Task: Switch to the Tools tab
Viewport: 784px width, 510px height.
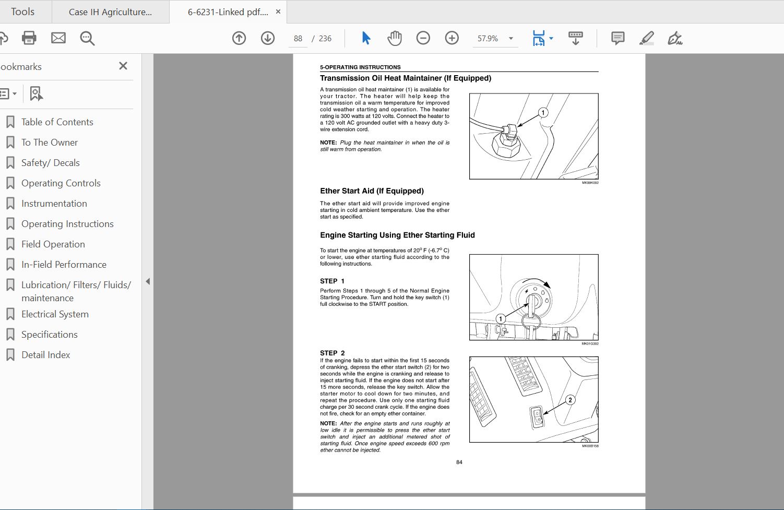Action: coord(23,11)
